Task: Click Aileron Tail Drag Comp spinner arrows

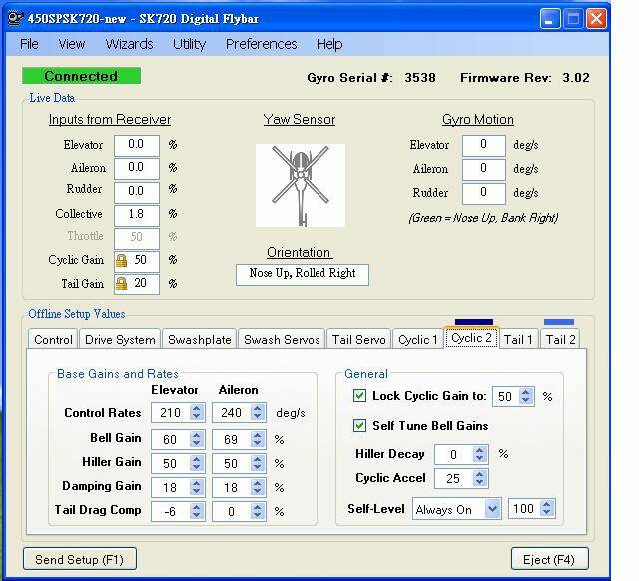Action: (x=258, y=511)
